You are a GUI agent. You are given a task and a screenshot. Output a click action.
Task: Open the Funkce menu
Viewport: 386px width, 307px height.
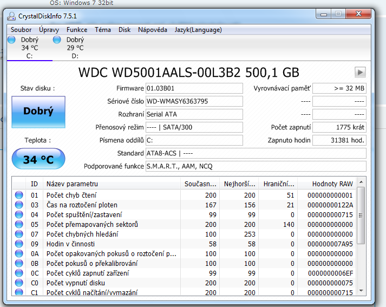(x=77, y=30)
